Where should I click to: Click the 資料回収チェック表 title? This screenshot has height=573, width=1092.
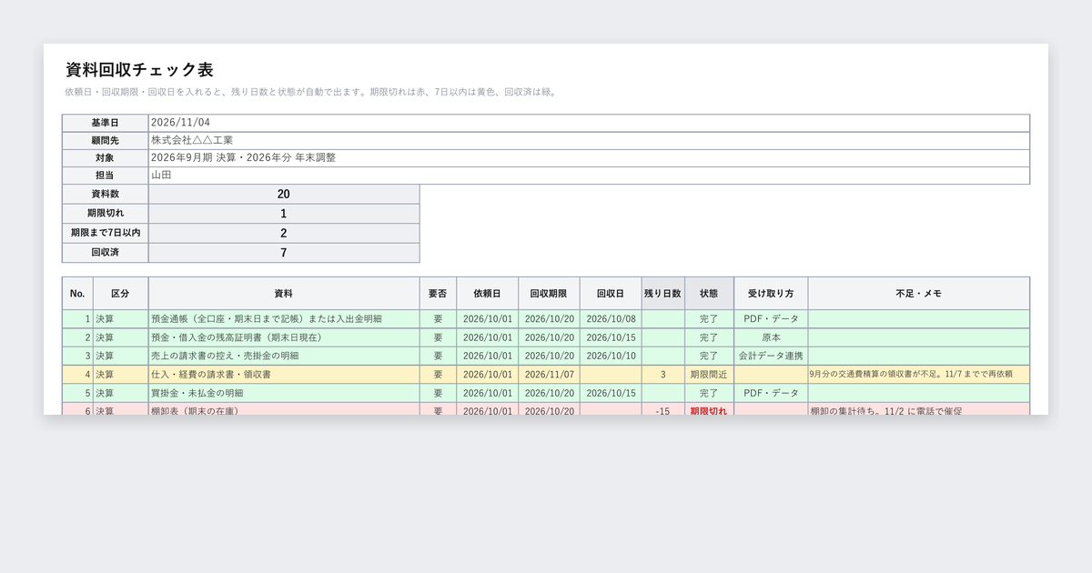pyautogui.click(x=140, y=70)
